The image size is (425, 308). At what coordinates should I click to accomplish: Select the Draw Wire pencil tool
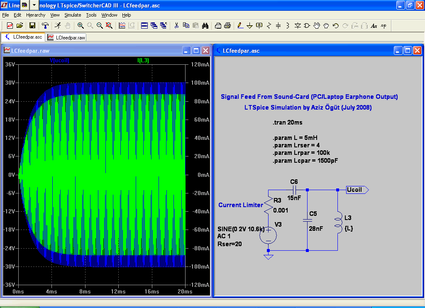[240, 26]
